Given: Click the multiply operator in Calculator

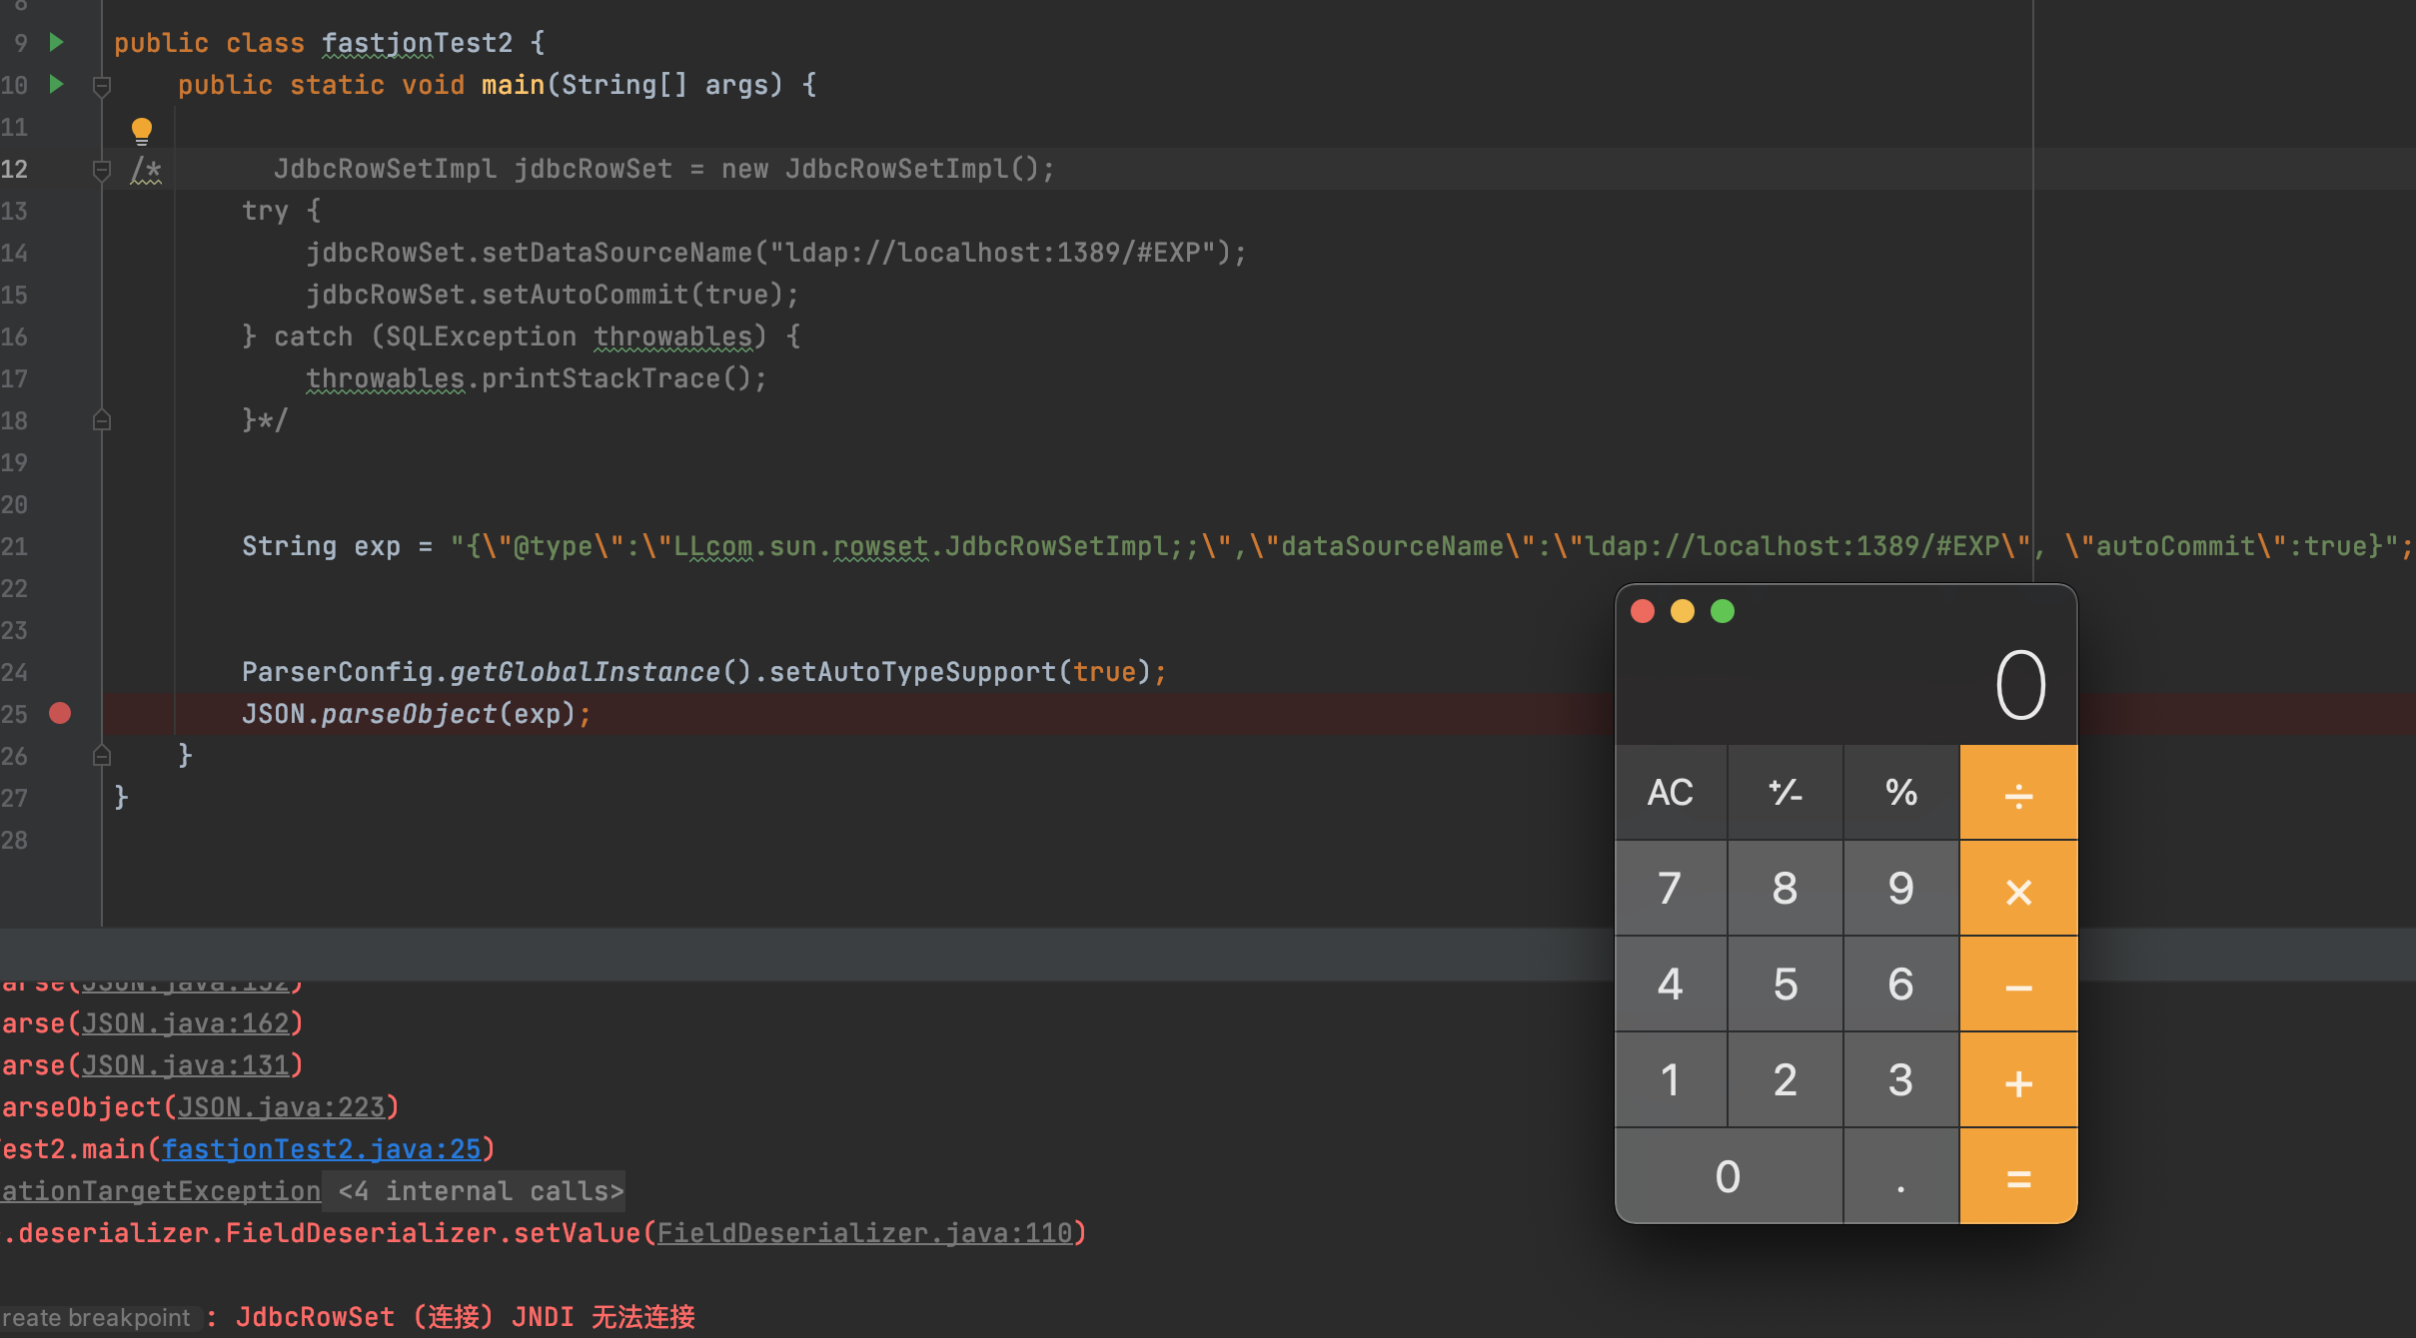Looking at the screenshot, I should 2018,889.
